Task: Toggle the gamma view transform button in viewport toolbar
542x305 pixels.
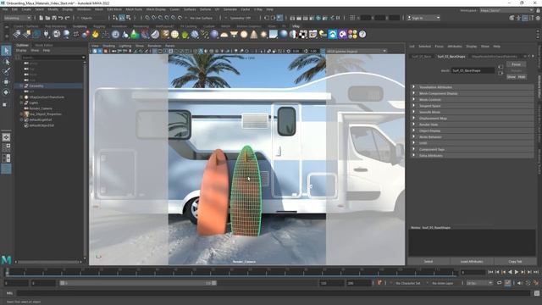Action: pos(323,51)
